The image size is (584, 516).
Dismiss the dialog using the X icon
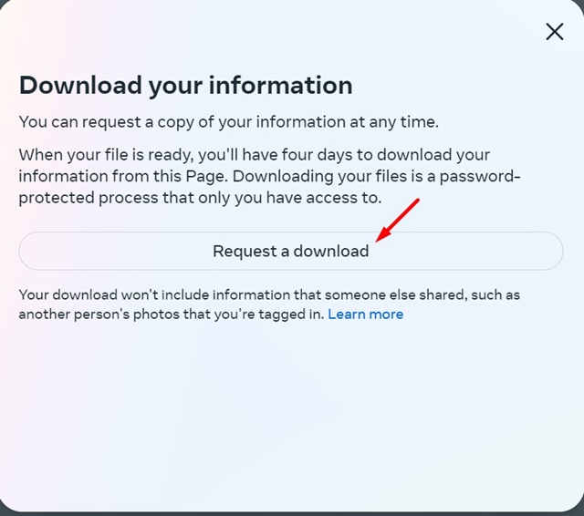pos(555,32)
